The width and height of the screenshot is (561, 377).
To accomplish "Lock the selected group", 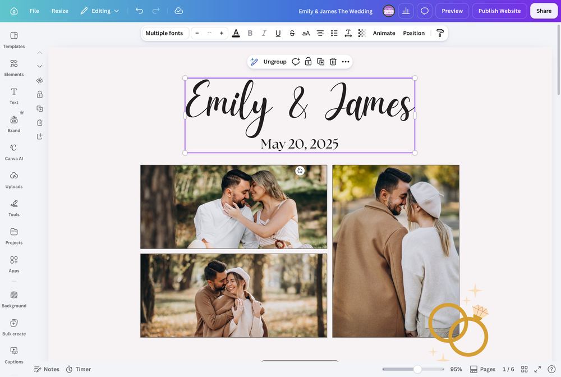I will (308, 62).
